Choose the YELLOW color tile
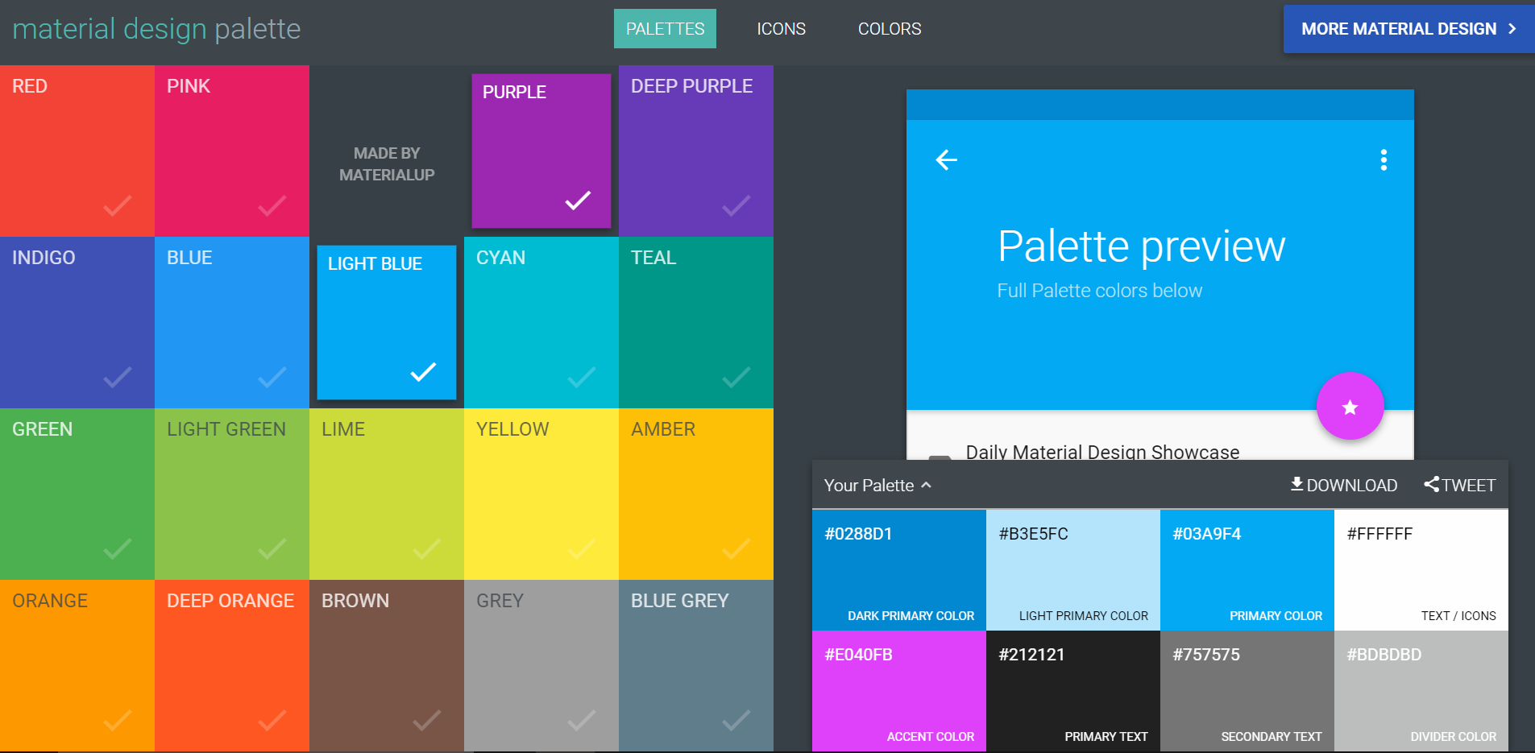 pyautogui.click(x=541, y=494)
